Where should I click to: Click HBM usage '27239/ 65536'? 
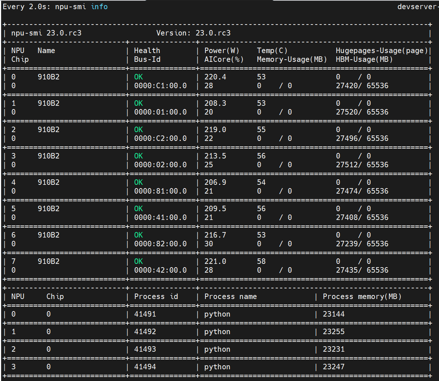click(362, 244)
